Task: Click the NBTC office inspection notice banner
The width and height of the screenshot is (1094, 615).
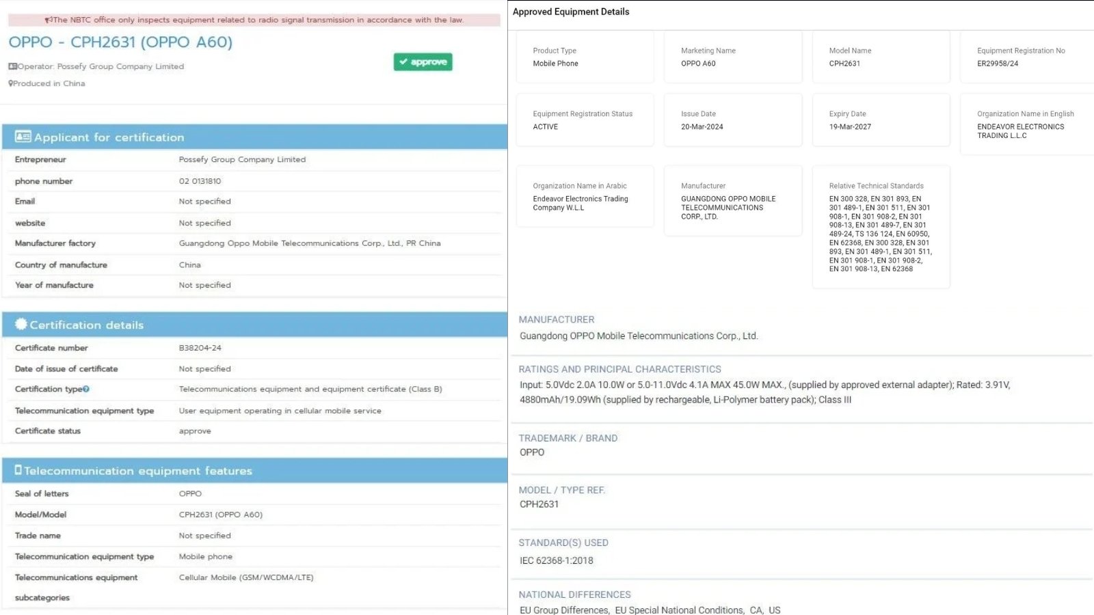Action: (254, 20)
